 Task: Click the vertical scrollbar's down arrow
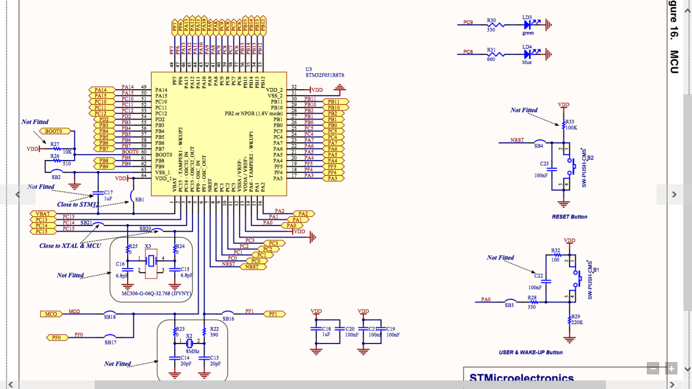[x=688, y=369]
